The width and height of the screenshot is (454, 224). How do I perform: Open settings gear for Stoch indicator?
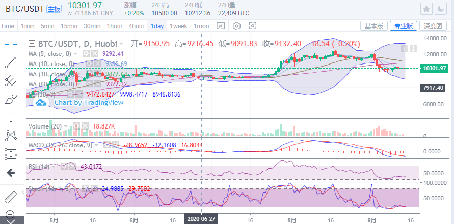tap(86, 189)
